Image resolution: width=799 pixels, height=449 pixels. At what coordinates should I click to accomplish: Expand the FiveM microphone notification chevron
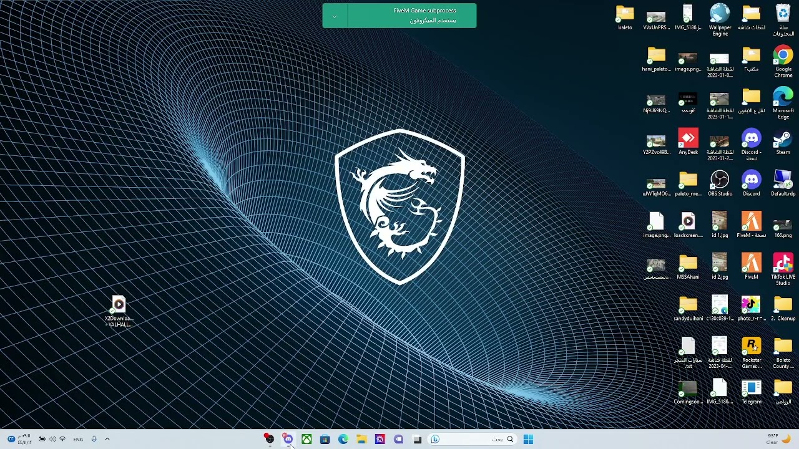(x=334, y=16)
